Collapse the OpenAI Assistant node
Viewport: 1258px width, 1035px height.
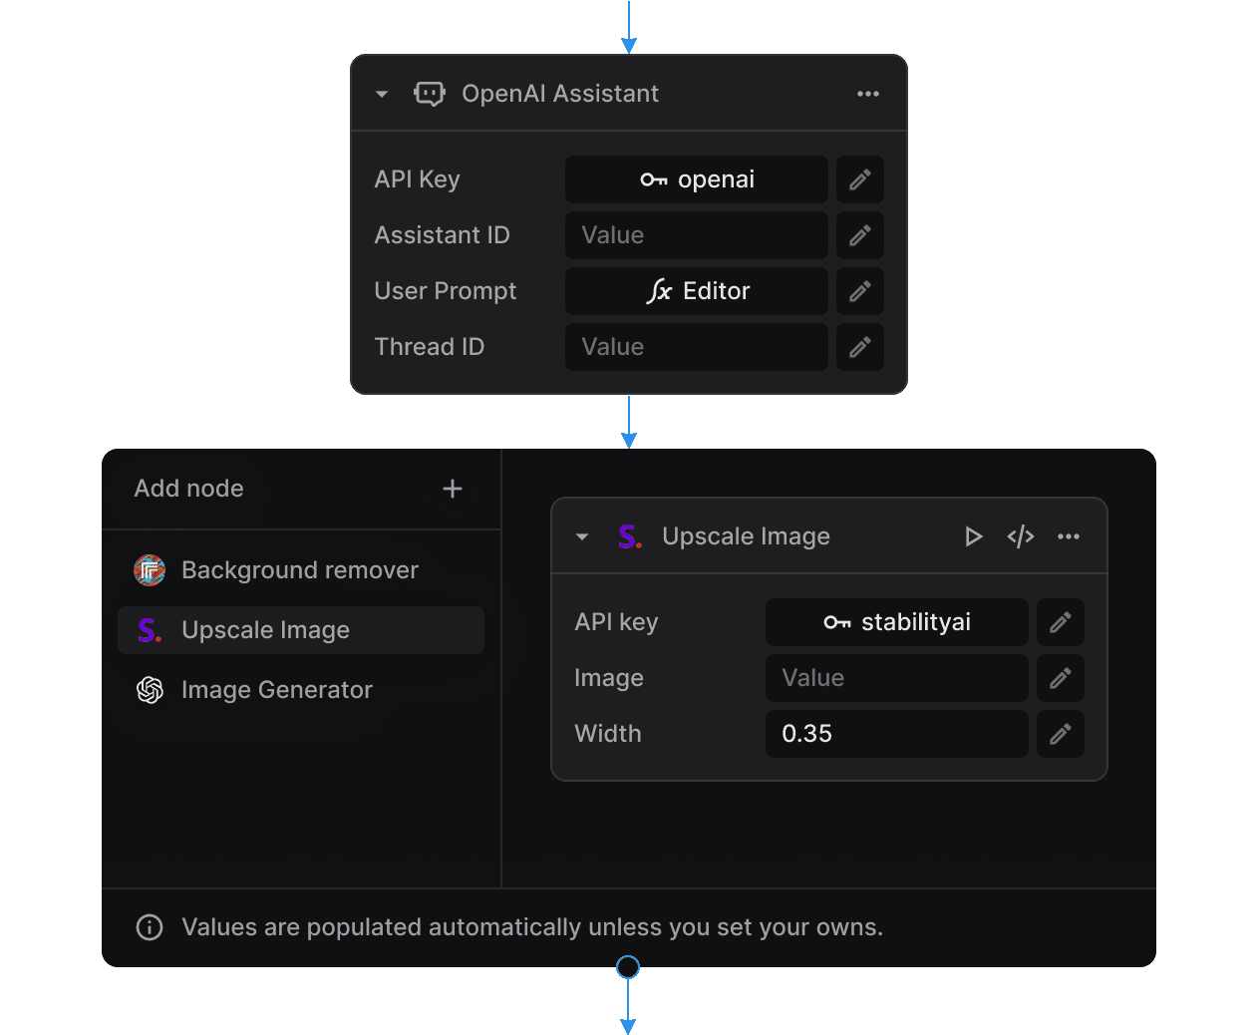381,93
